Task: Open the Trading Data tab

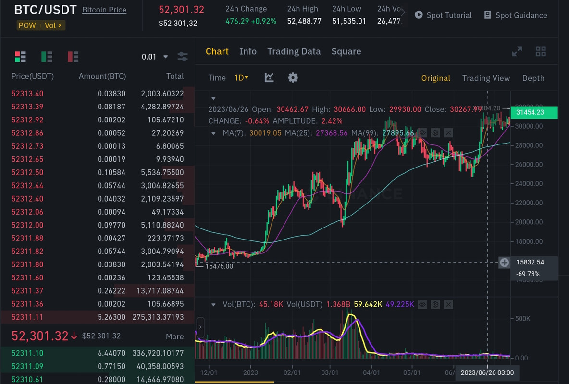Action: (x=294, y=51)
